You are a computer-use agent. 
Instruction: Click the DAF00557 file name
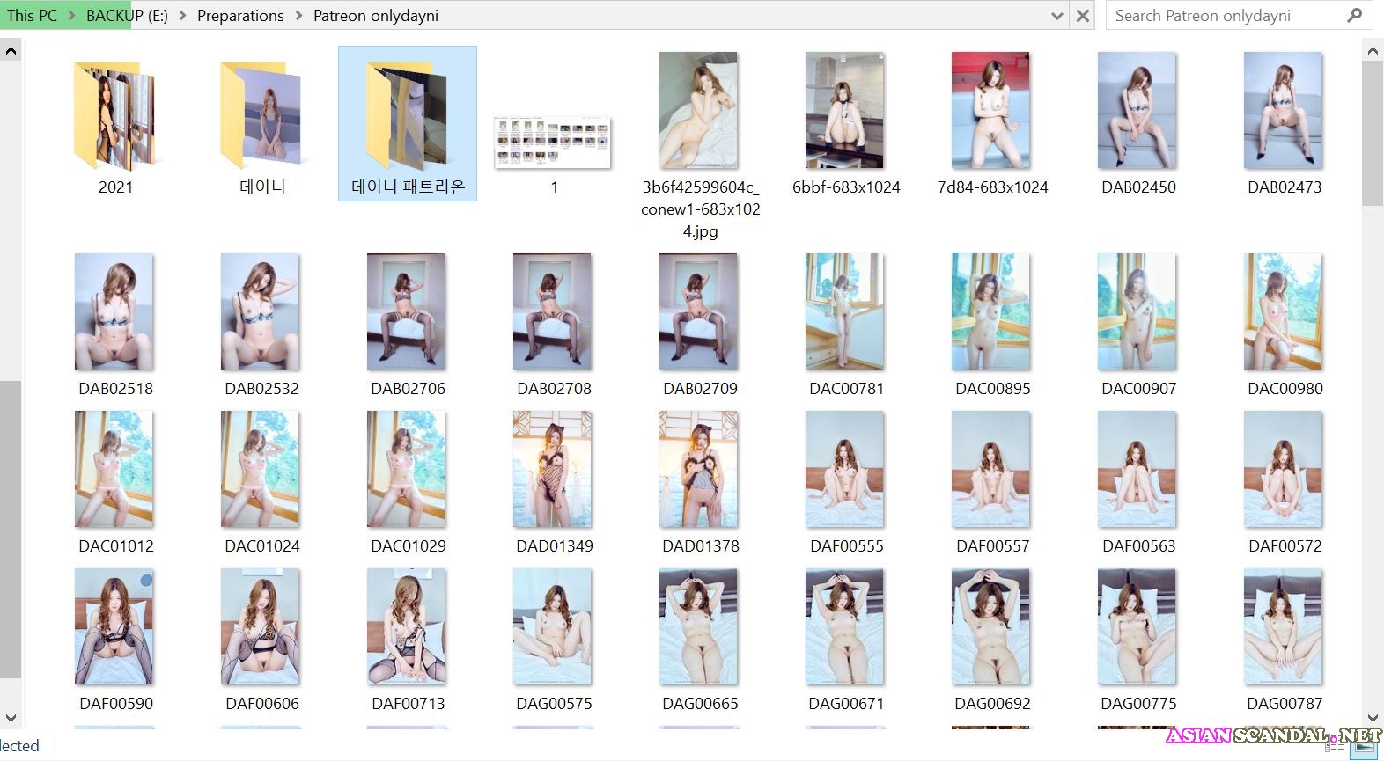tap(992, 546)
